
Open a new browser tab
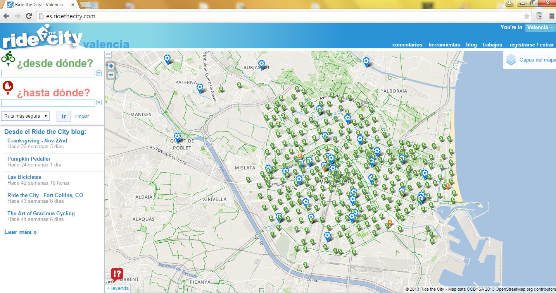coord(86,5)
